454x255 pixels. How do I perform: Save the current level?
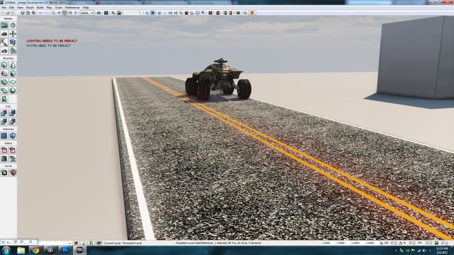tap(23, 13)
